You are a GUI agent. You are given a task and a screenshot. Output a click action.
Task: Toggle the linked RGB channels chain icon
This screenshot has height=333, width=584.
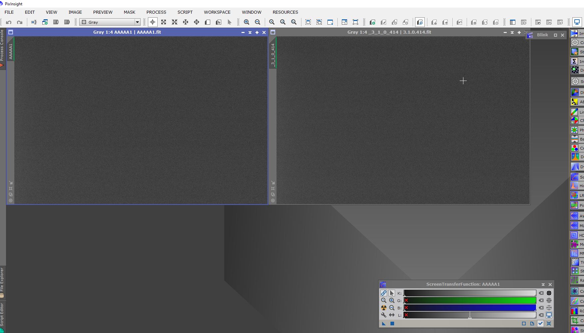[384, 293]
